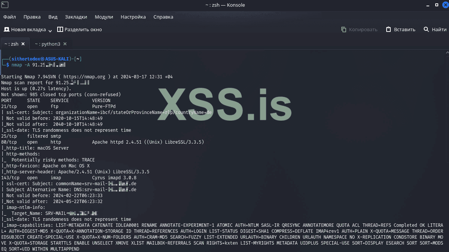Screen dimensions: 449x252
Task: Open the Закладки menu
Action: [x=76, y=17]
